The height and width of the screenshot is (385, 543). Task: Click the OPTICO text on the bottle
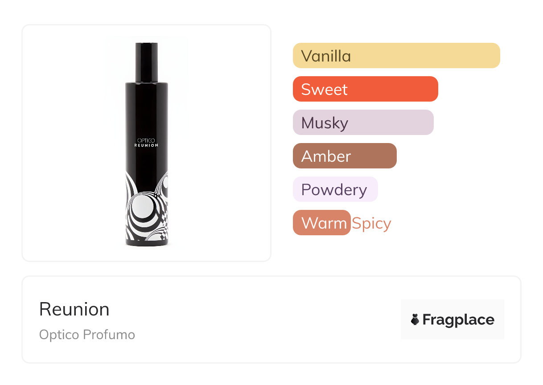[x=146, y=140]
